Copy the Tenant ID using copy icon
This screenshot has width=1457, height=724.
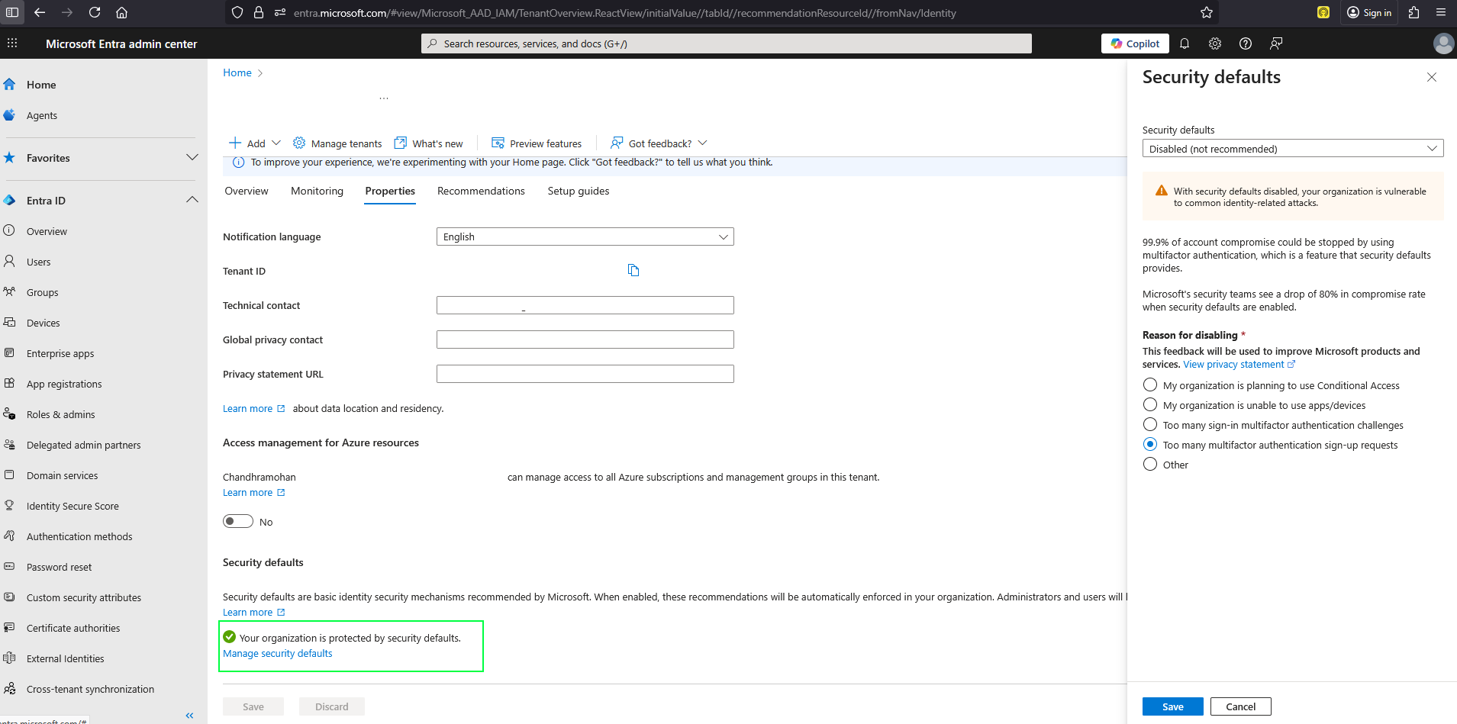coord(633,270)
